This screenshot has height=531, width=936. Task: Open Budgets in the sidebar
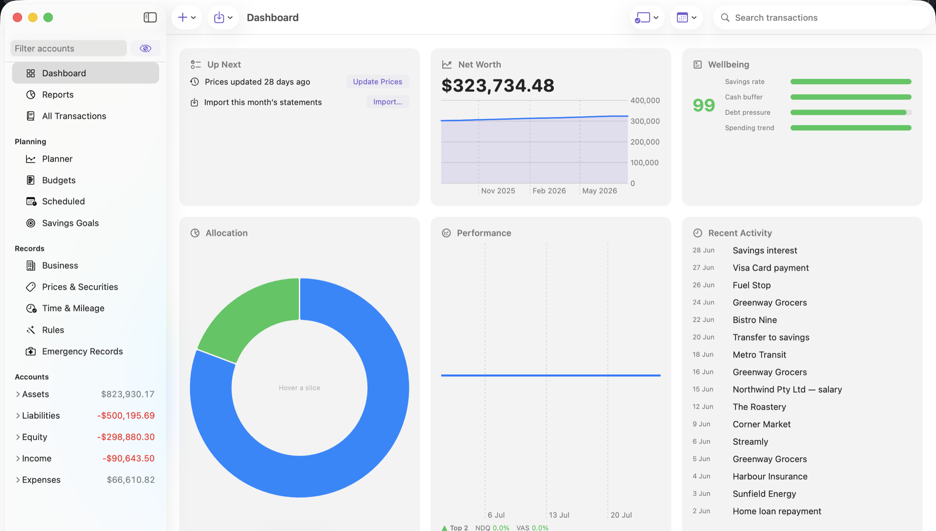[x=85, y=180]
